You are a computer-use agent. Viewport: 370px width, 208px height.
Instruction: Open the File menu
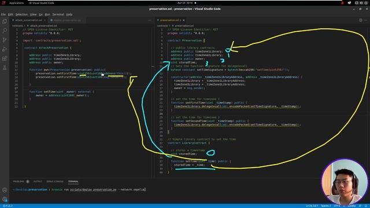tap(3, 14)
